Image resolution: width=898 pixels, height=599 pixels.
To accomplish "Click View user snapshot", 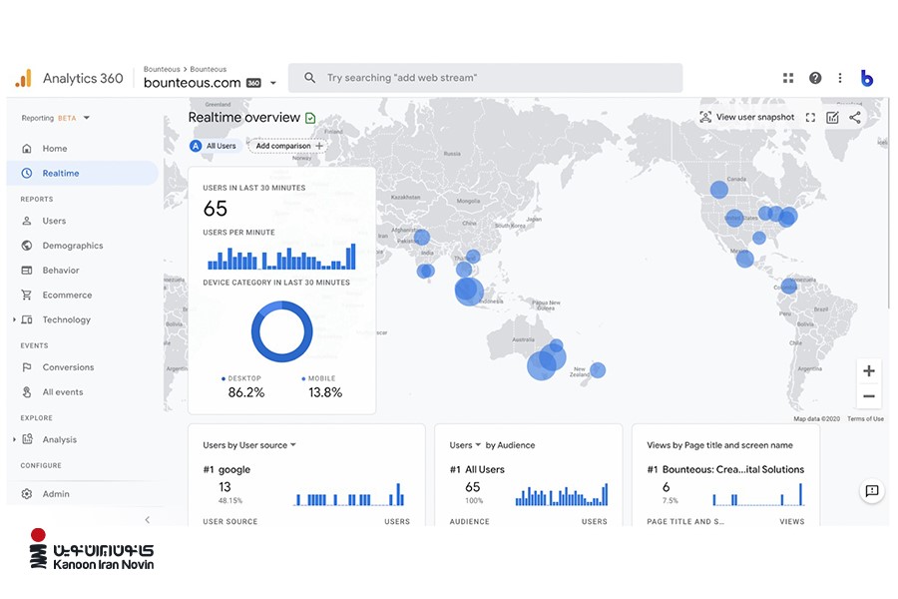I will tap(746, 118).
